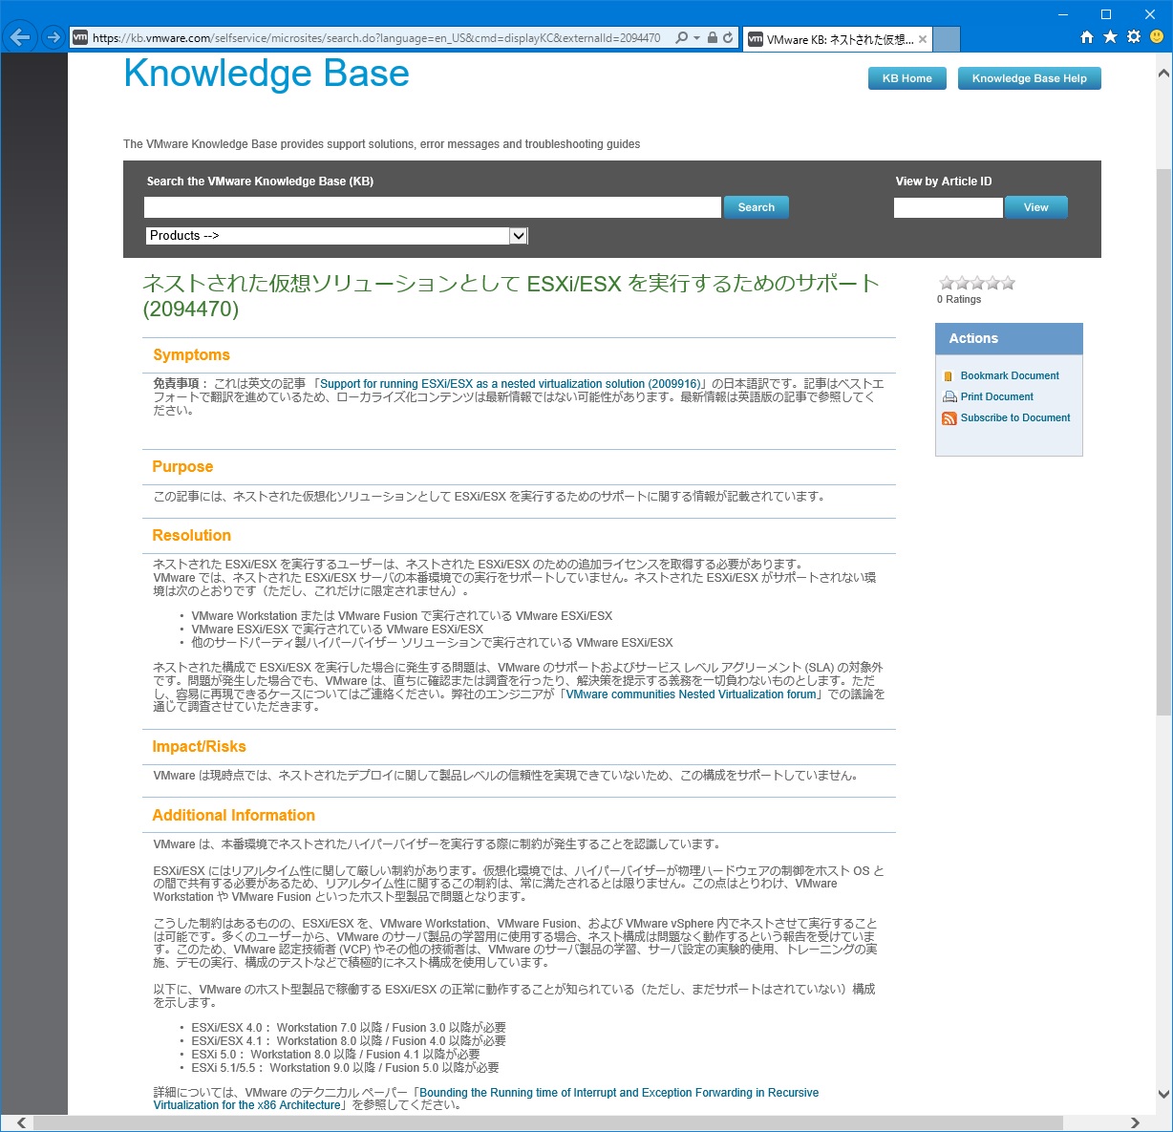Click the Bookmark Document icon
This screenshot has width=1173, height=1132.
pos(949,376)
